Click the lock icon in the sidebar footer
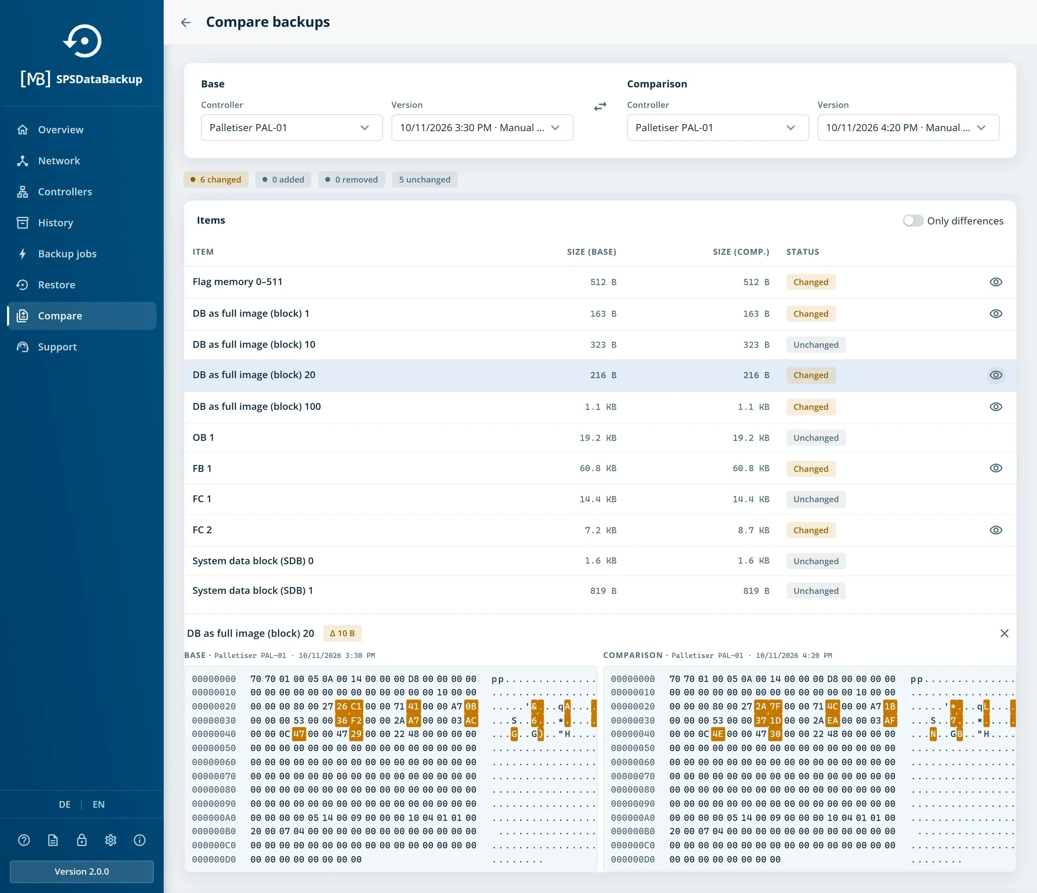Viewport: 1037px width, 893px height. [81, 840]
